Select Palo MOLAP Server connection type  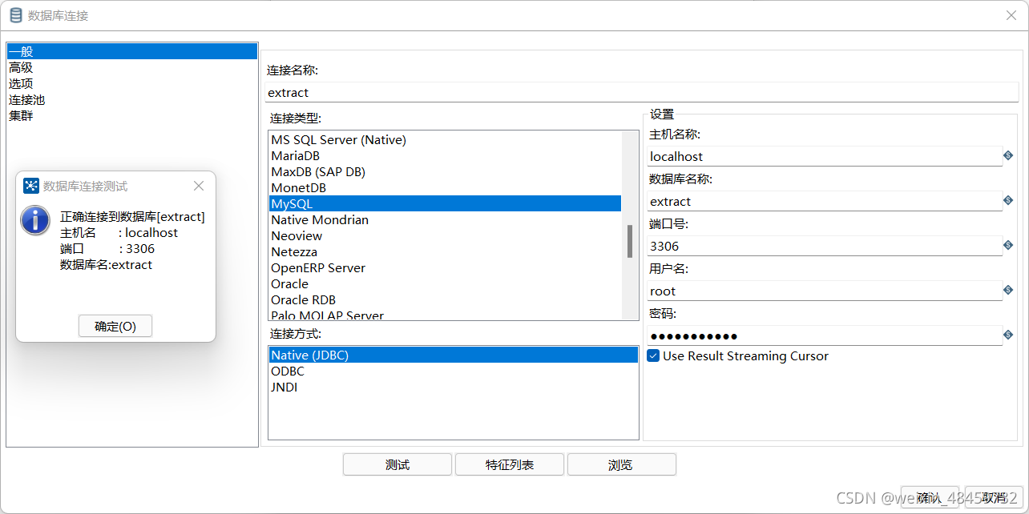[445, 315]
